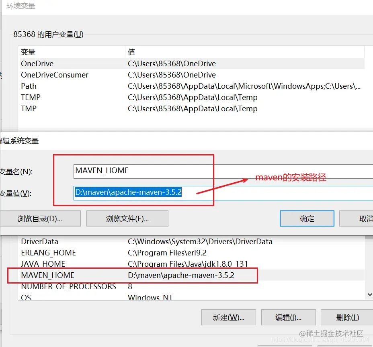Viewport: 373px width, 347px height.
Task: Click the C:\Users\85368\AppData\Local\Temp value of TEMP
Action: point(193,97)
